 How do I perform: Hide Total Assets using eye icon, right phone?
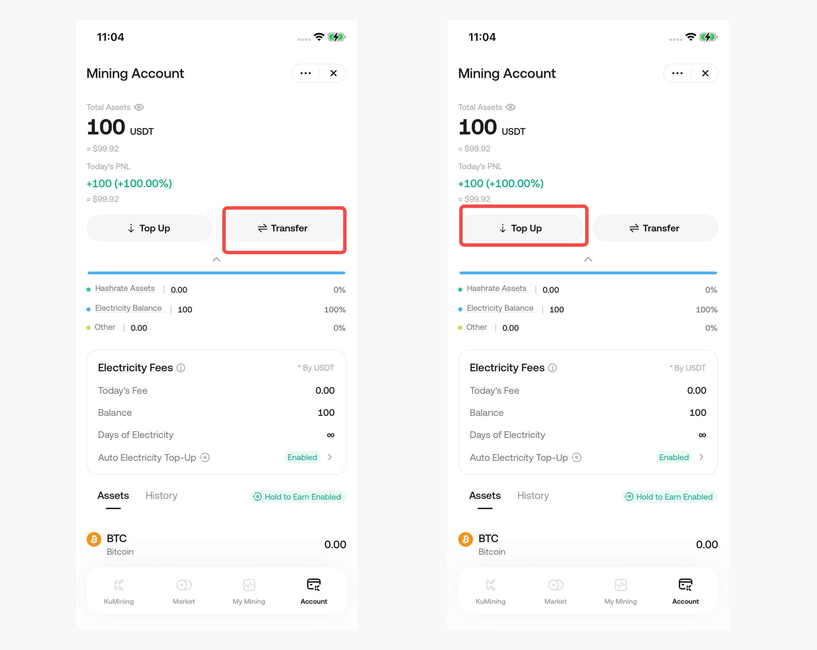click(511, 107)
